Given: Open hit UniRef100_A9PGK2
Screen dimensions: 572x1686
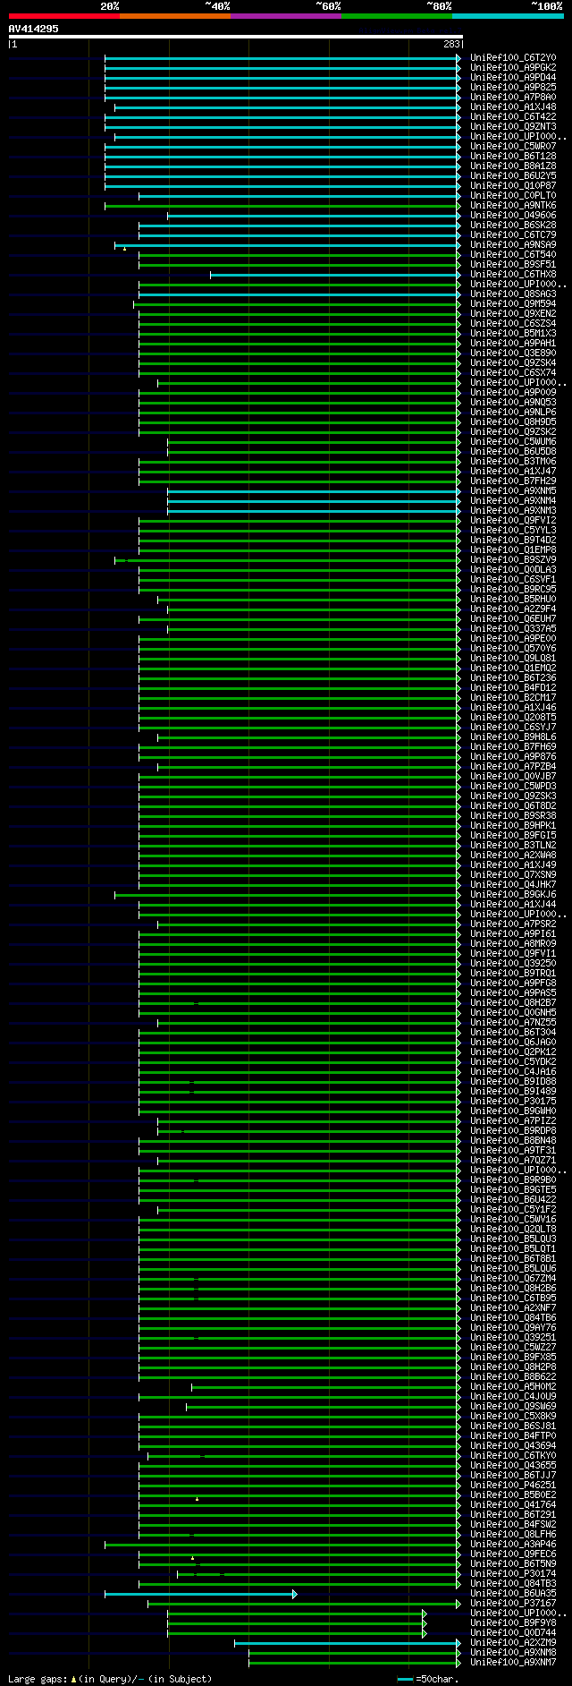Looking at the screenshot, I should (x=513, y=68).
